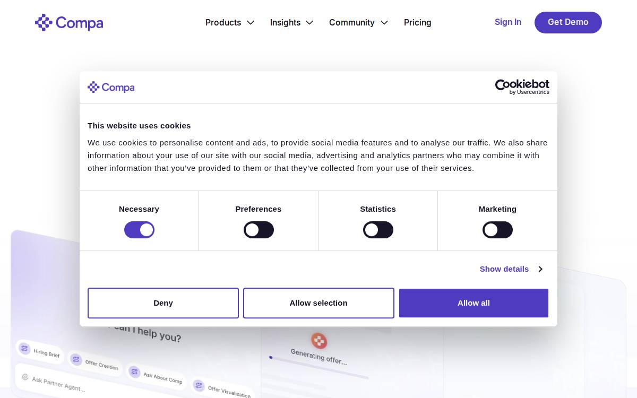
Task: Select the Ask About Comp suggestion chip
Action: pos(156,375)
